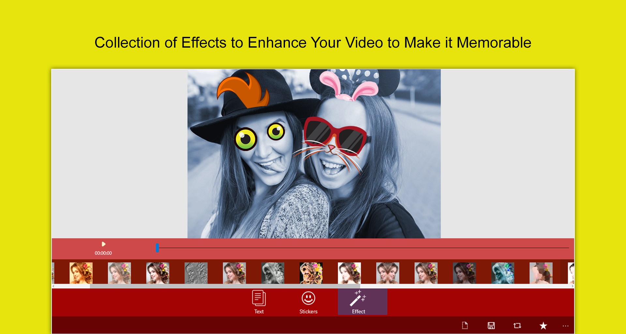This screenshot has width=626, height=334.
Task: Apply the gray emboss effect thumbnail
Action: point(196,273)
